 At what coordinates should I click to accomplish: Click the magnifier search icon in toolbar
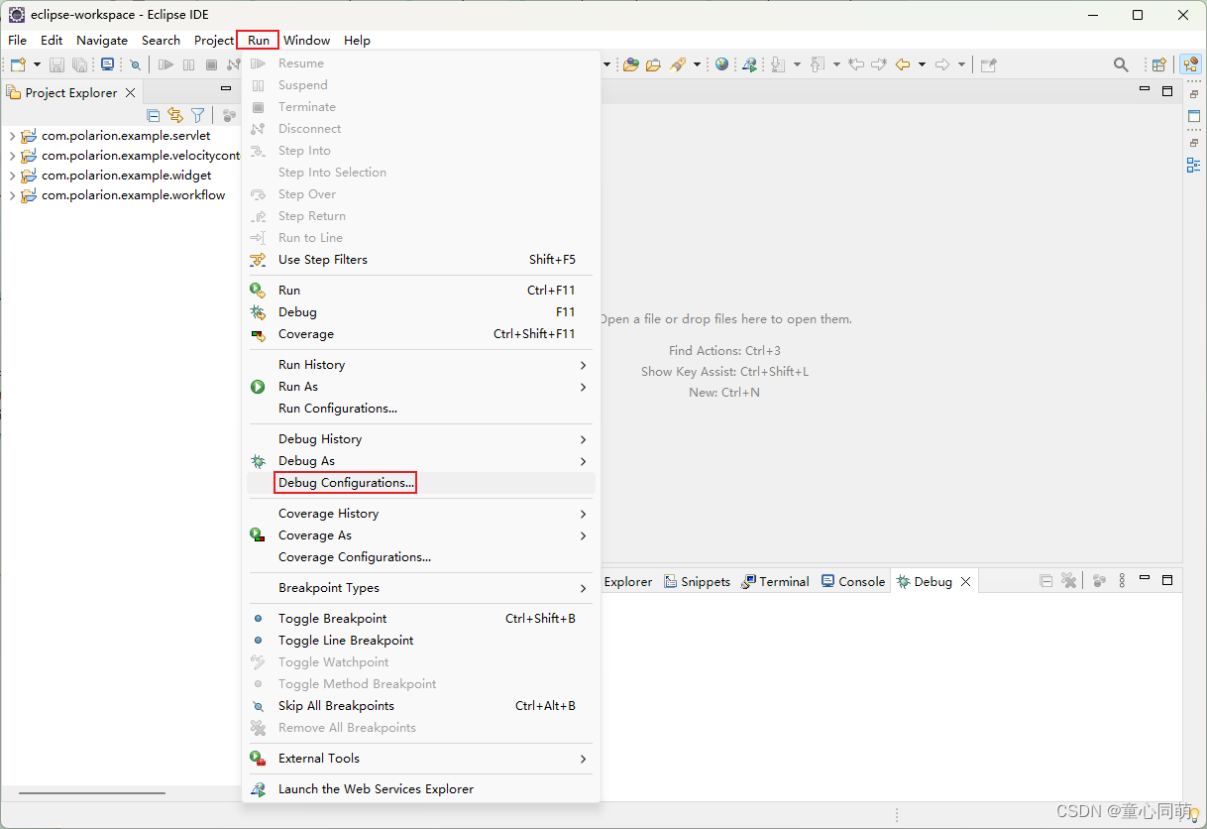1121,64
